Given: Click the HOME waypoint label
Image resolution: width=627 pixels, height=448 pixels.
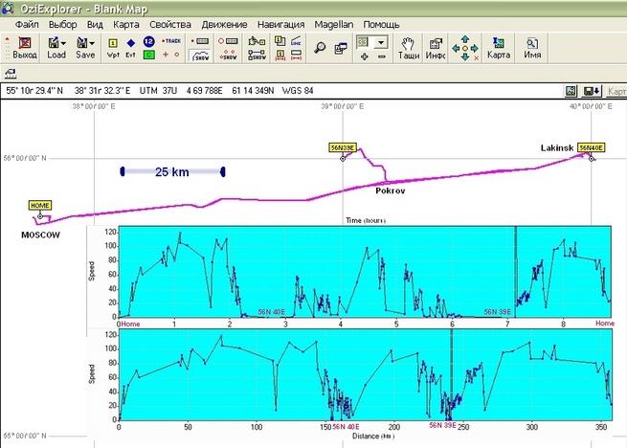Looking at the screenshot, I should (39, 206).
